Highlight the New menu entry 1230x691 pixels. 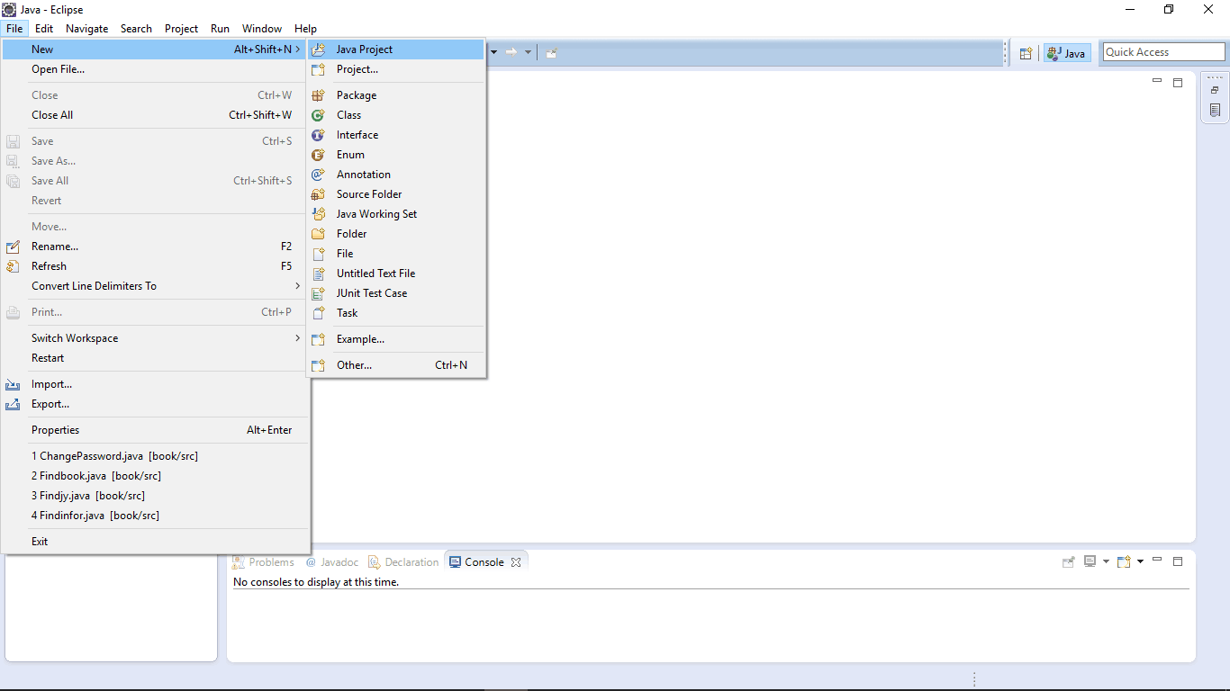tap(156, 49)
